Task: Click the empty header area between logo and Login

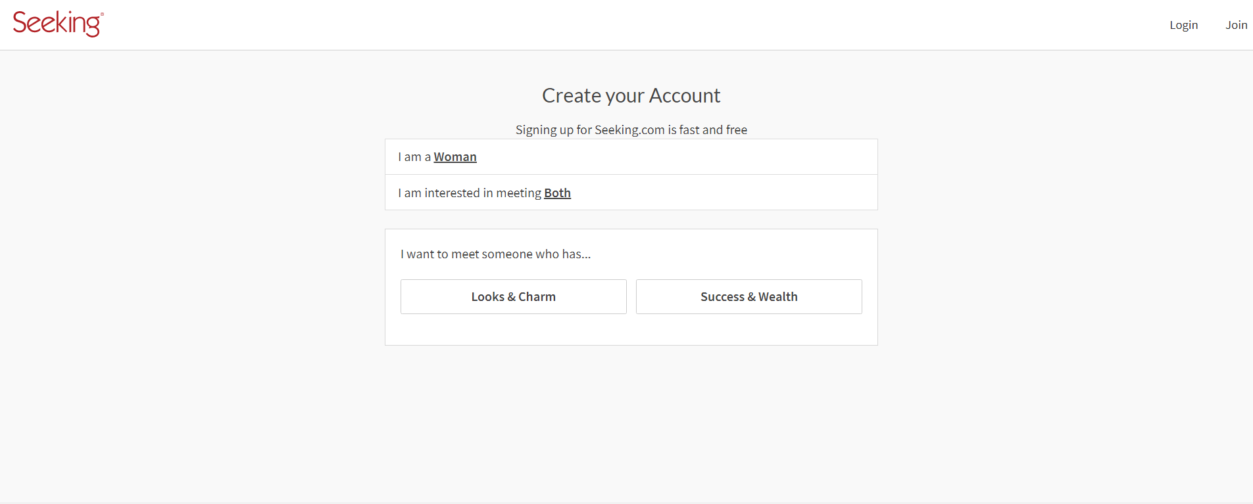Action: pyautogui.click(x=631, y=25)
